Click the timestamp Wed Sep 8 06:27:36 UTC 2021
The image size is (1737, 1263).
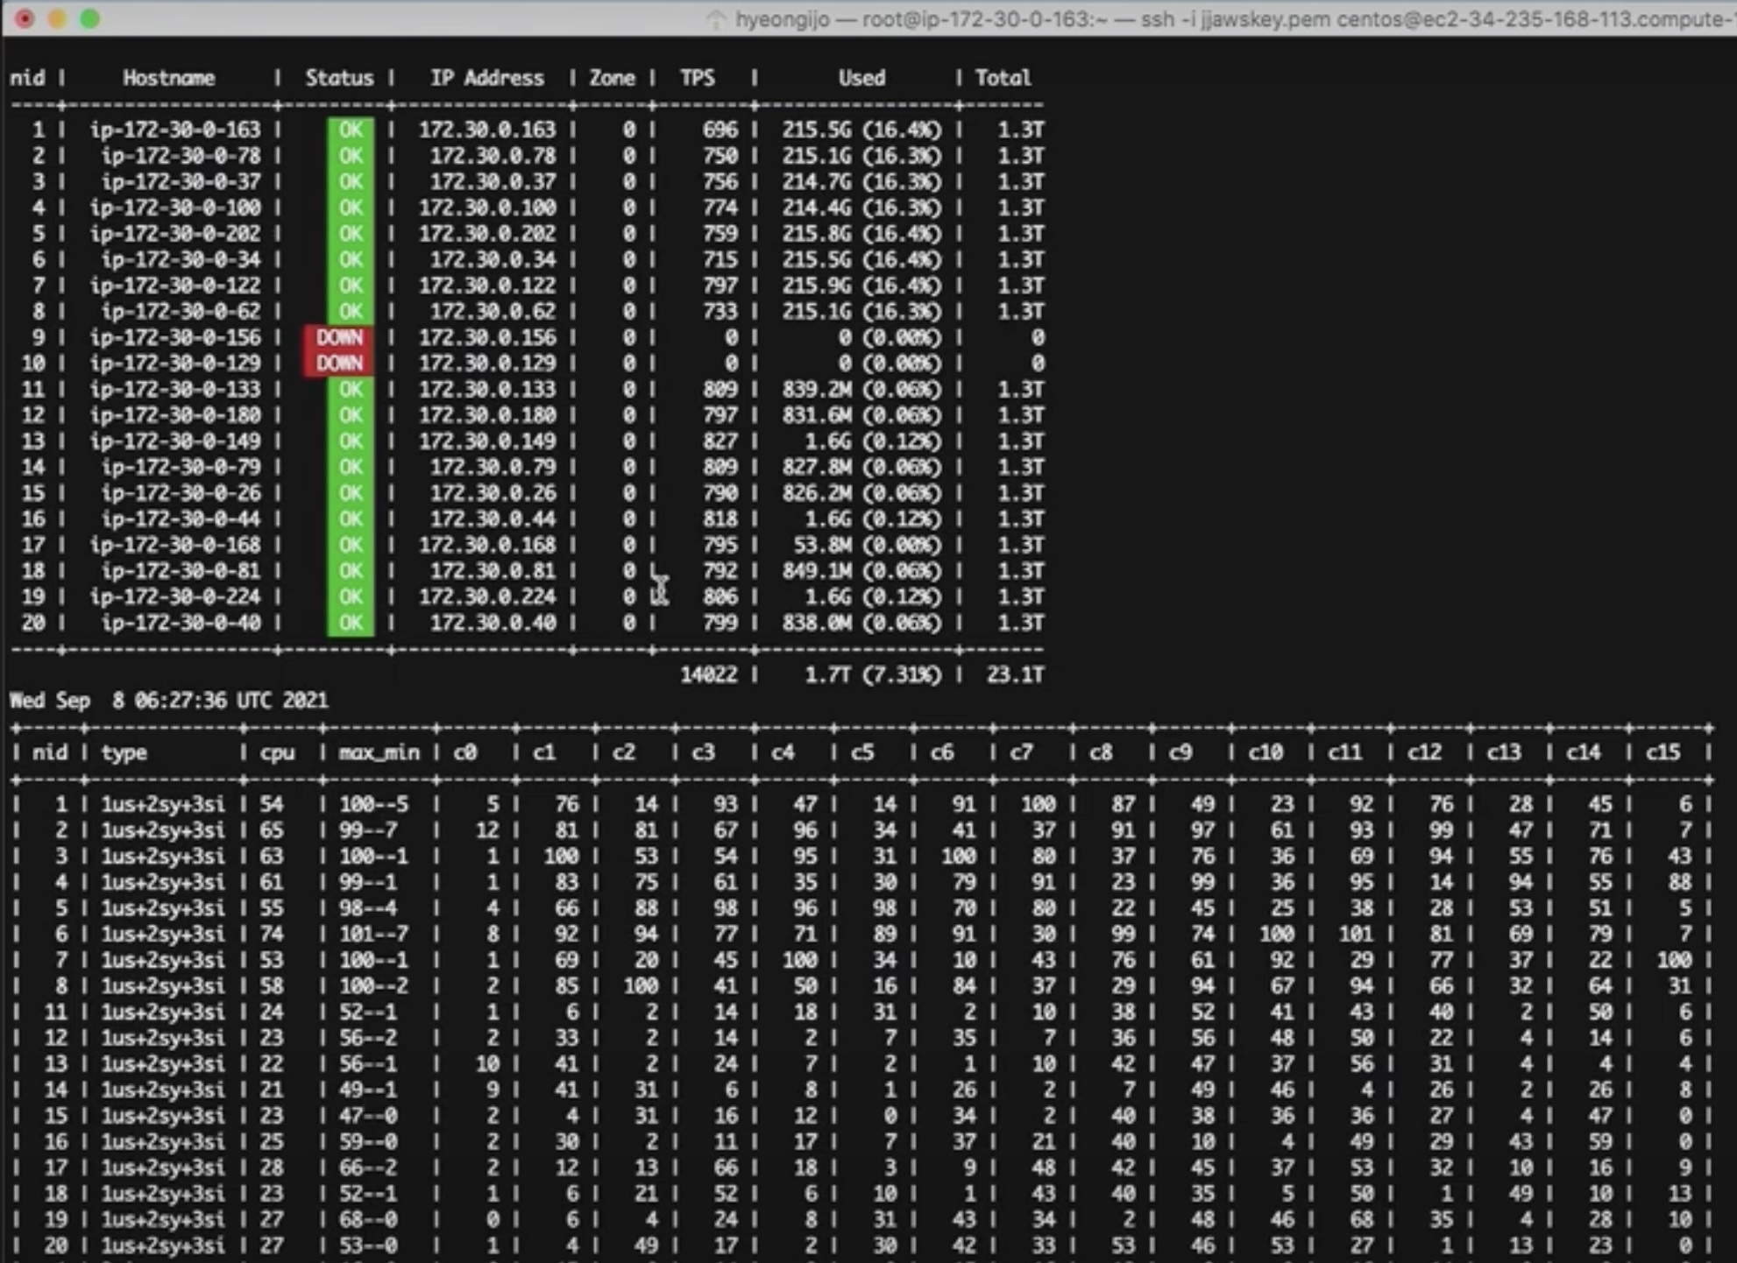(169, 701)
